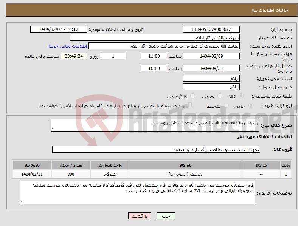This screenshot has width=298, height=226.
Task: Click the quantity cell 800
Action: [x=71, y=174]
